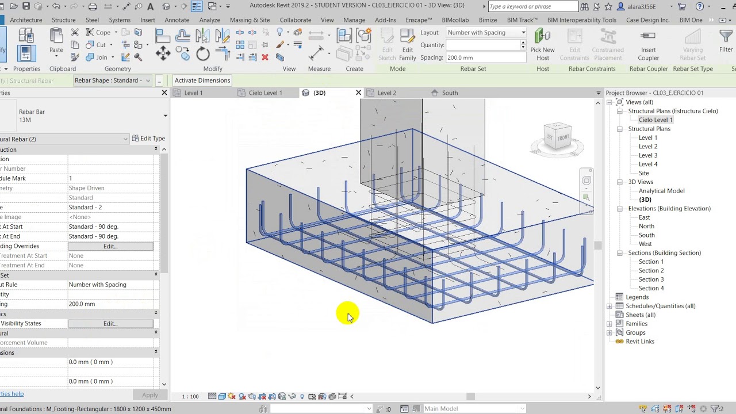Click Edit button for Visibility States
Image resolution: width=736 pixels, height=414 pixels.
[x=110, y=324]
